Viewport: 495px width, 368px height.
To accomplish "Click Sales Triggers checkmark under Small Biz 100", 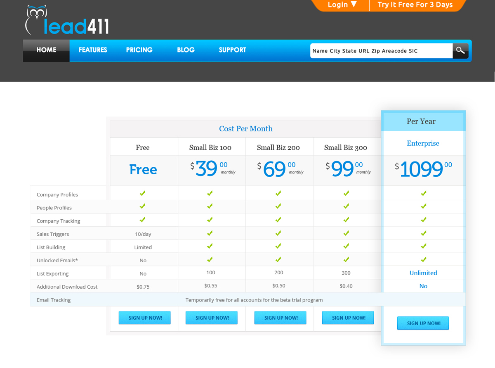I will 210,233.
